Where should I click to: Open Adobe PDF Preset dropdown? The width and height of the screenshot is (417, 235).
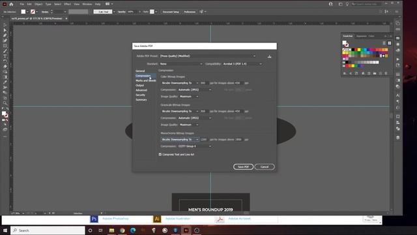tap(208, 56)
